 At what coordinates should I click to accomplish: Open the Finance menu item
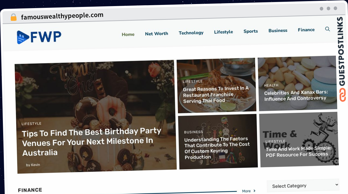[x=306, y=30]
